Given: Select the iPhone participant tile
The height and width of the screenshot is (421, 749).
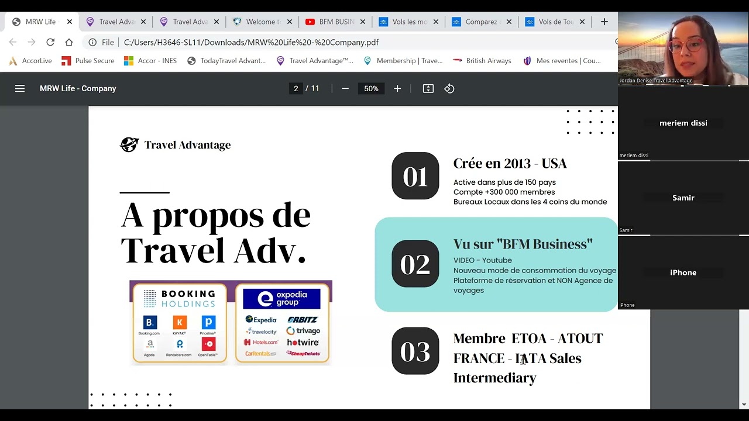Looking at the screenshot, I should coord(683,272).
